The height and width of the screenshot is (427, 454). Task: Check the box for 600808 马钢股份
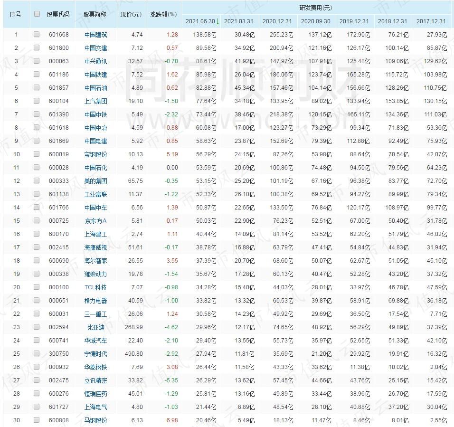pyautogui.click(x=37, y=420)
